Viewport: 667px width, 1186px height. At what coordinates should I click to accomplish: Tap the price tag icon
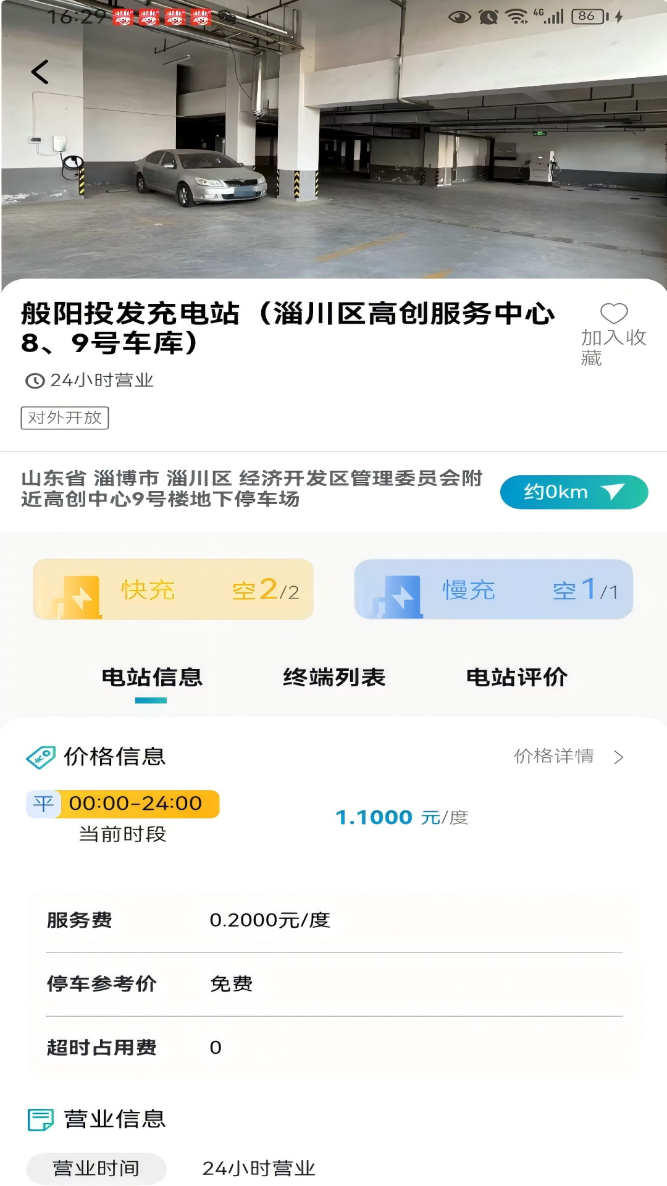[41, 757]
